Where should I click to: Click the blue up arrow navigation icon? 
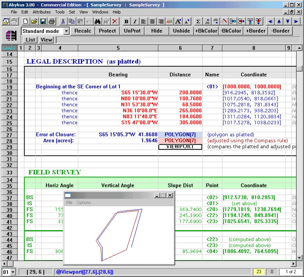[279, 21]
